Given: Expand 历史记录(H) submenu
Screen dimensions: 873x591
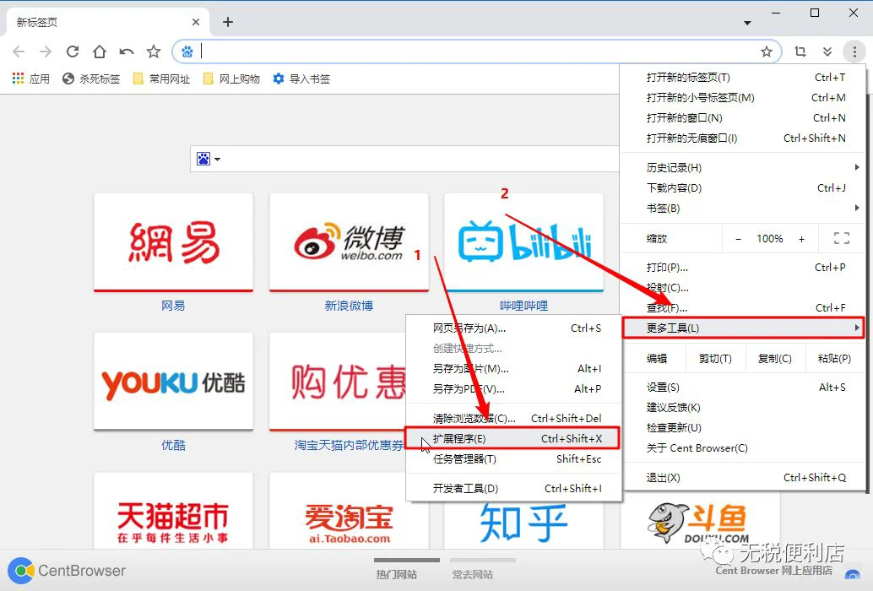Looking at the screenshot, I should click(x=744, y=167).
